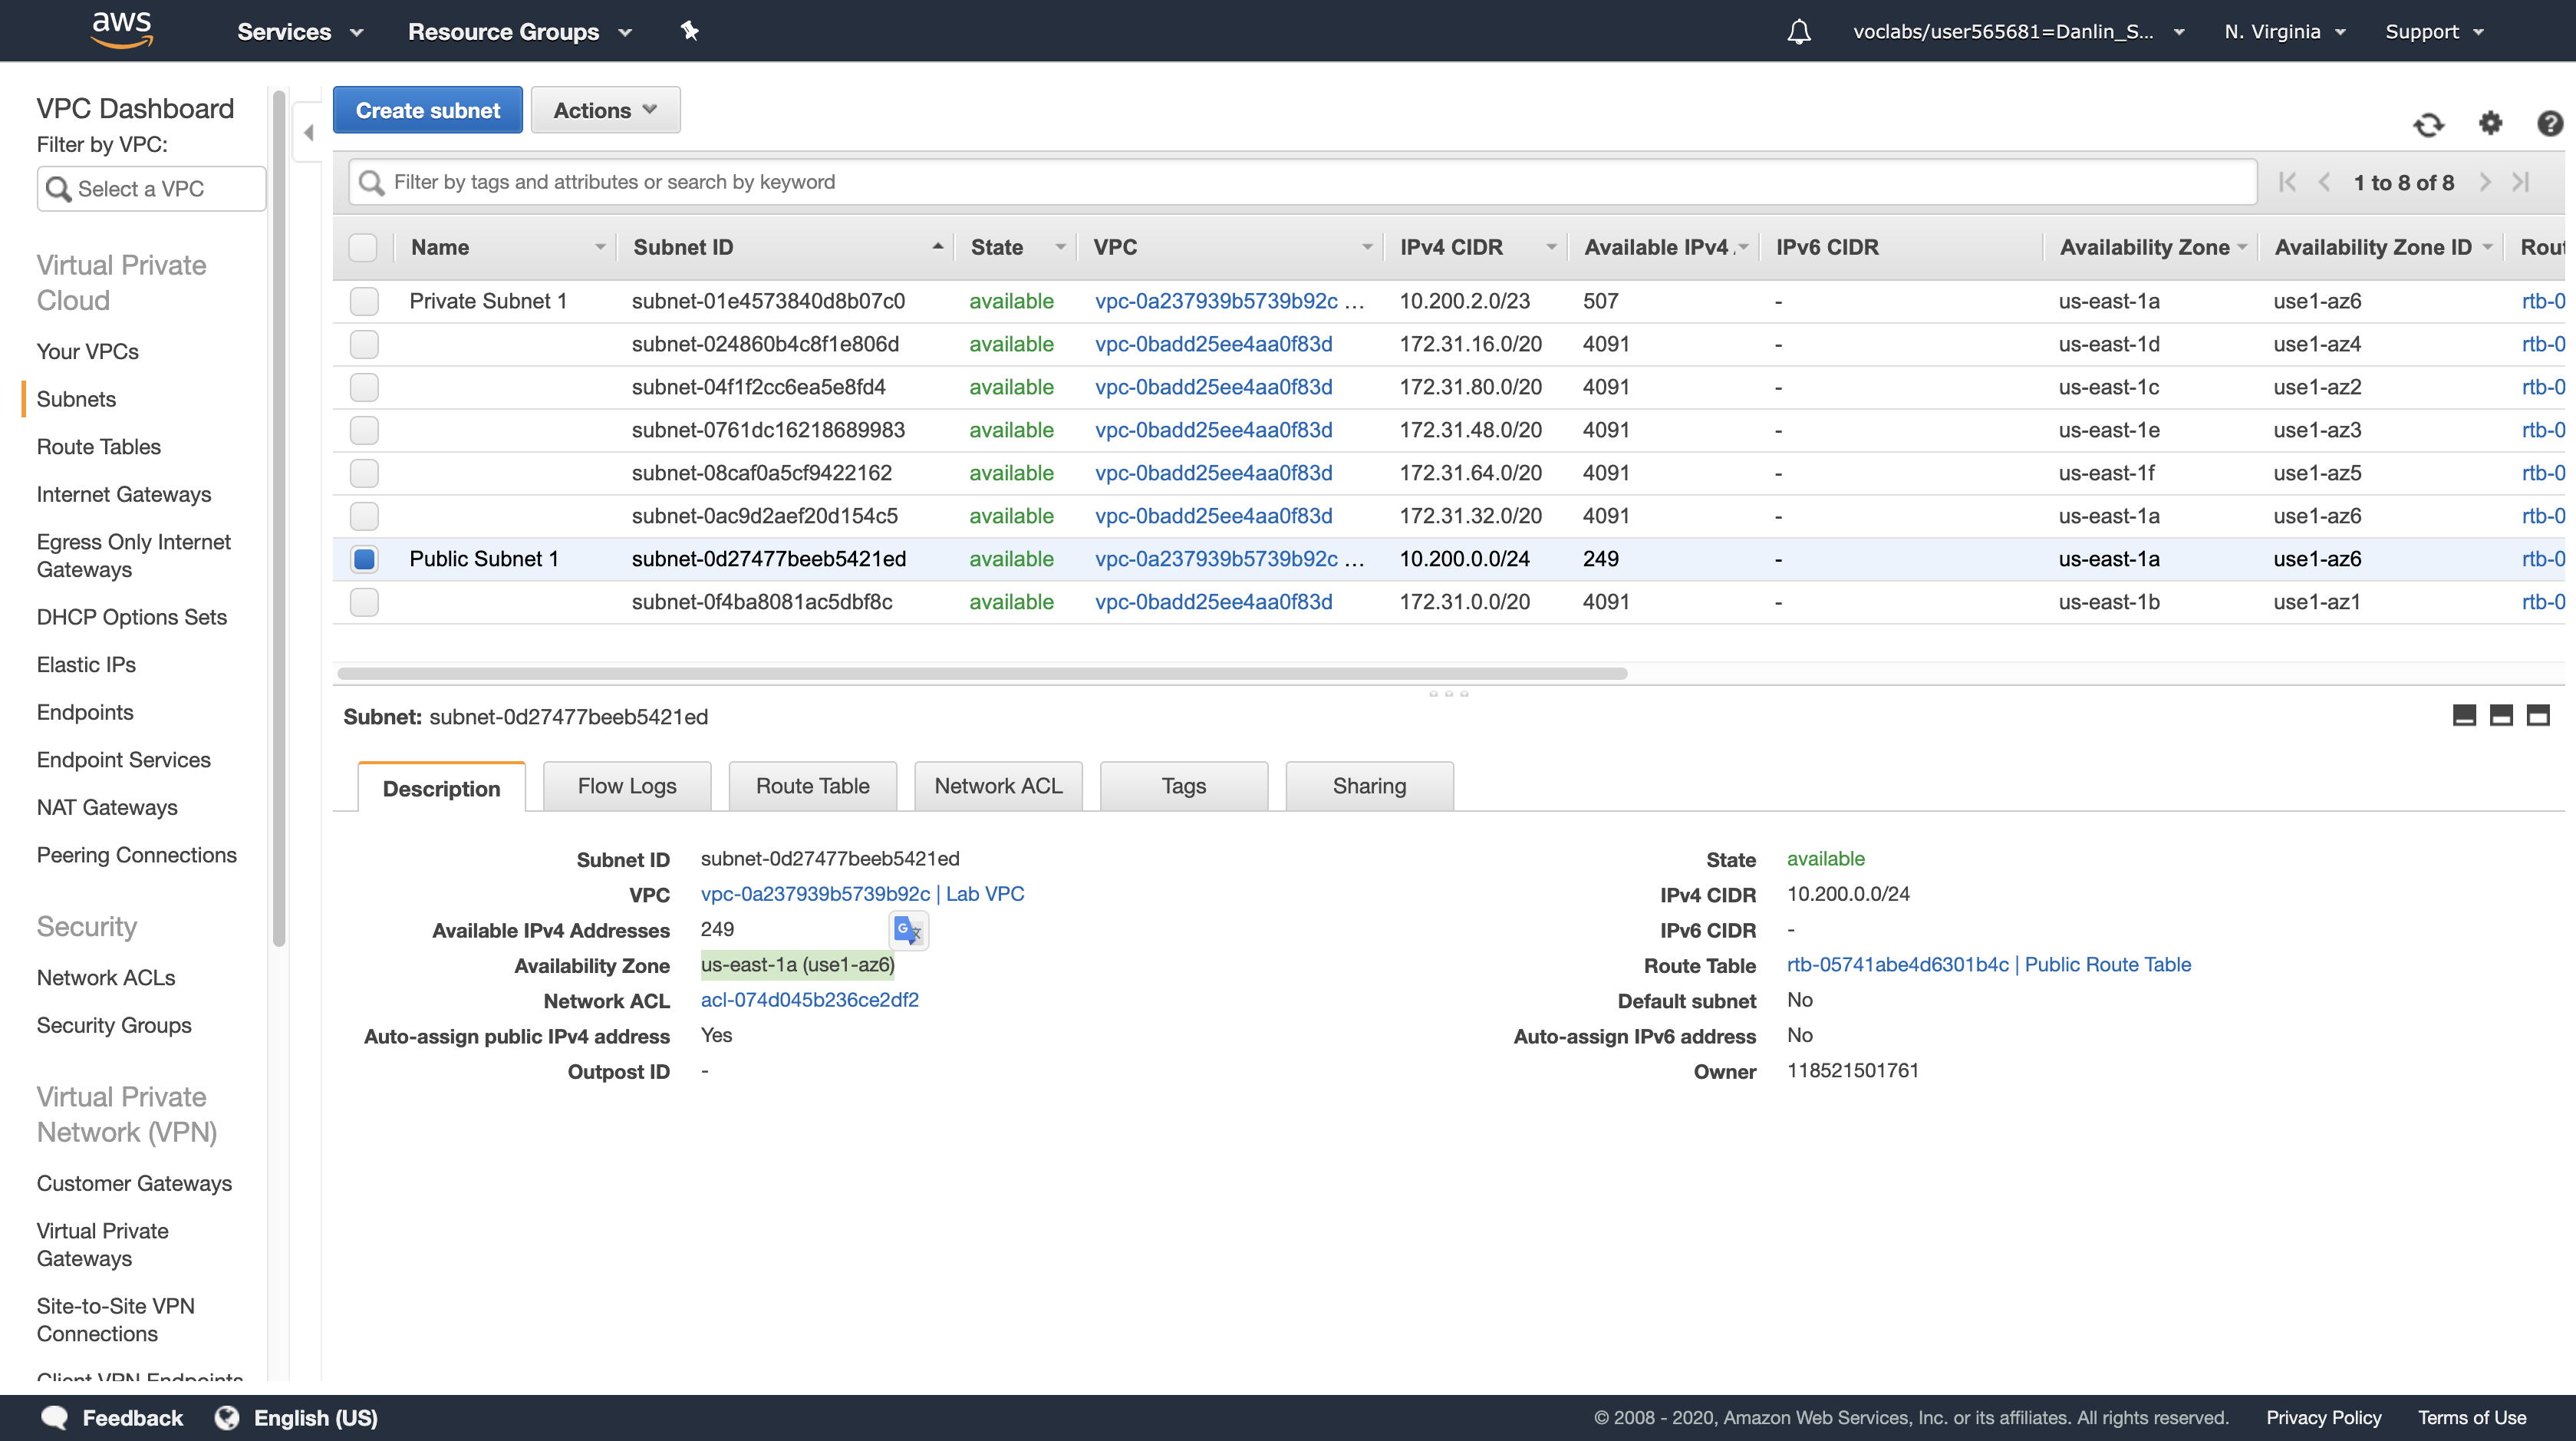Click the Create subnet button
Screen dimensions: 2576x1441
(427, 110)
